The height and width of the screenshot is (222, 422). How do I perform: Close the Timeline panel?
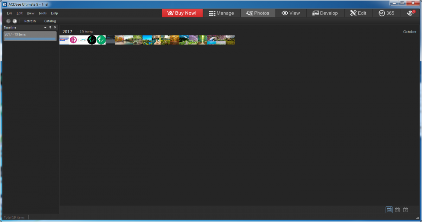(x=55, y=27)
